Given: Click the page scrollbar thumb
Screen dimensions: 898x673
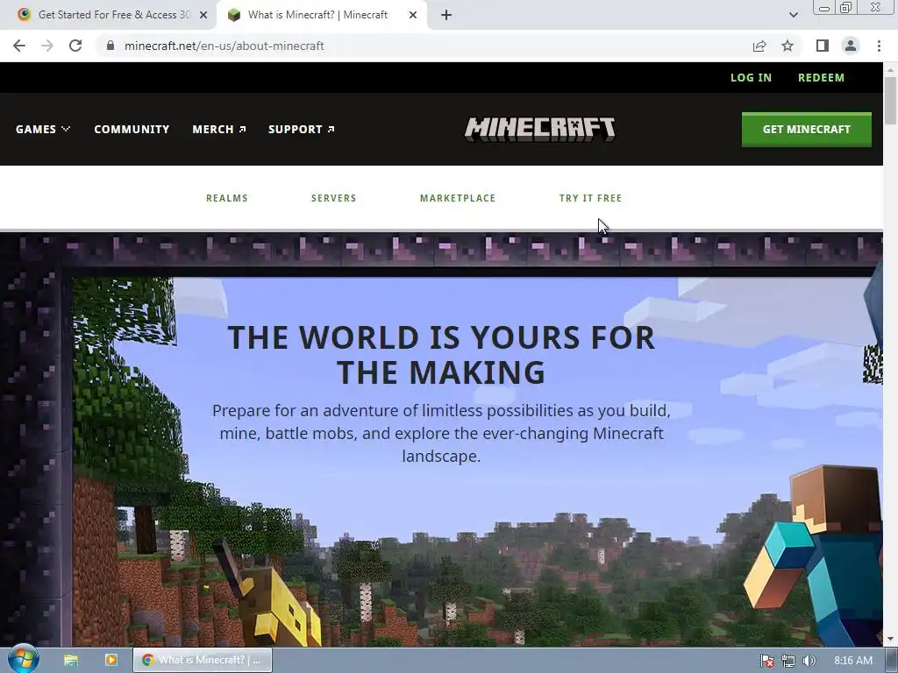Looking at the screenshot, I should click(890, 100).
